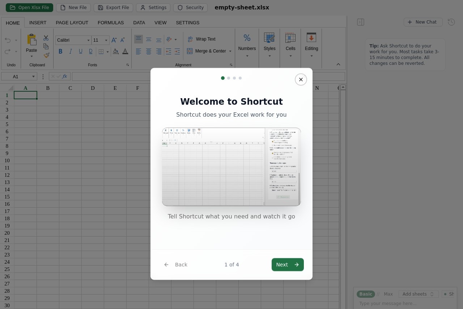The width and height of the screenshot is (463, 309).
Task: Click Open Xlsx File button
Action: (29, 7)
